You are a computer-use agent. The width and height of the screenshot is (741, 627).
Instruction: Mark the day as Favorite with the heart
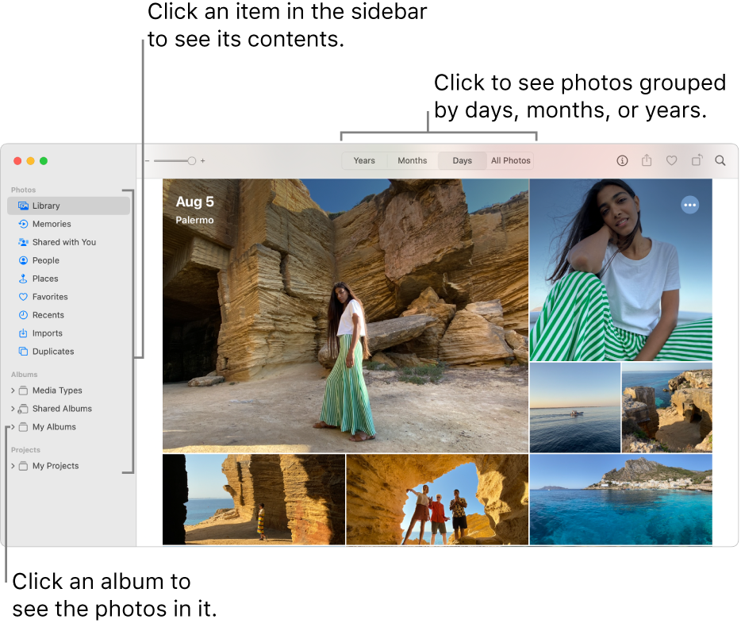coord(671,160)
